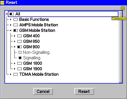Check the GSM 850 checkbox
The height and width of the screenshot is (99, 127).
pos(19,42)
